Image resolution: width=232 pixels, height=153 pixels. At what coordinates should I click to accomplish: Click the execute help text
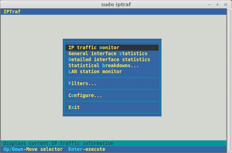coord(95,149)
